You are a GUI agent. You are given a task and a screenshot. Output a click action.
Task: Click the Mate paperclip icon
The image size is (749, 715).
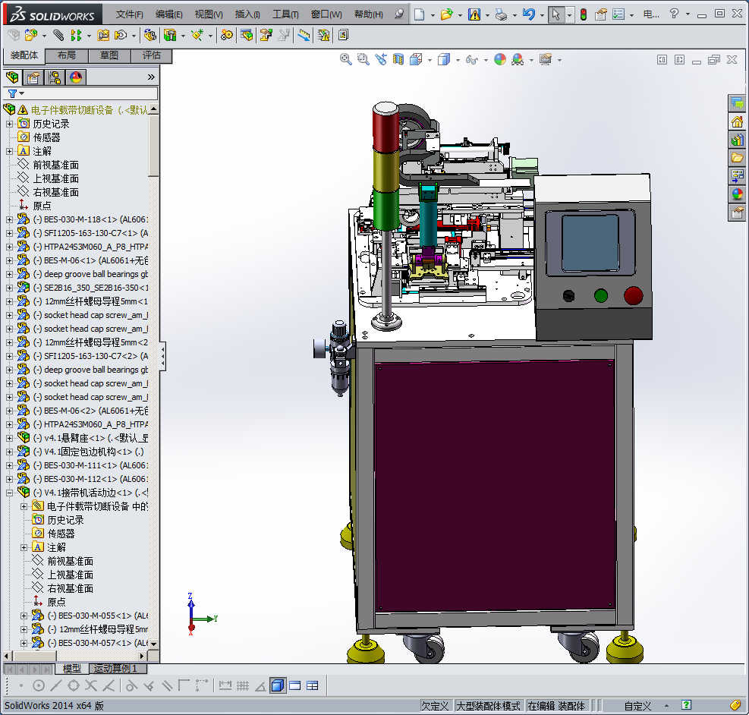pos(58,35)
